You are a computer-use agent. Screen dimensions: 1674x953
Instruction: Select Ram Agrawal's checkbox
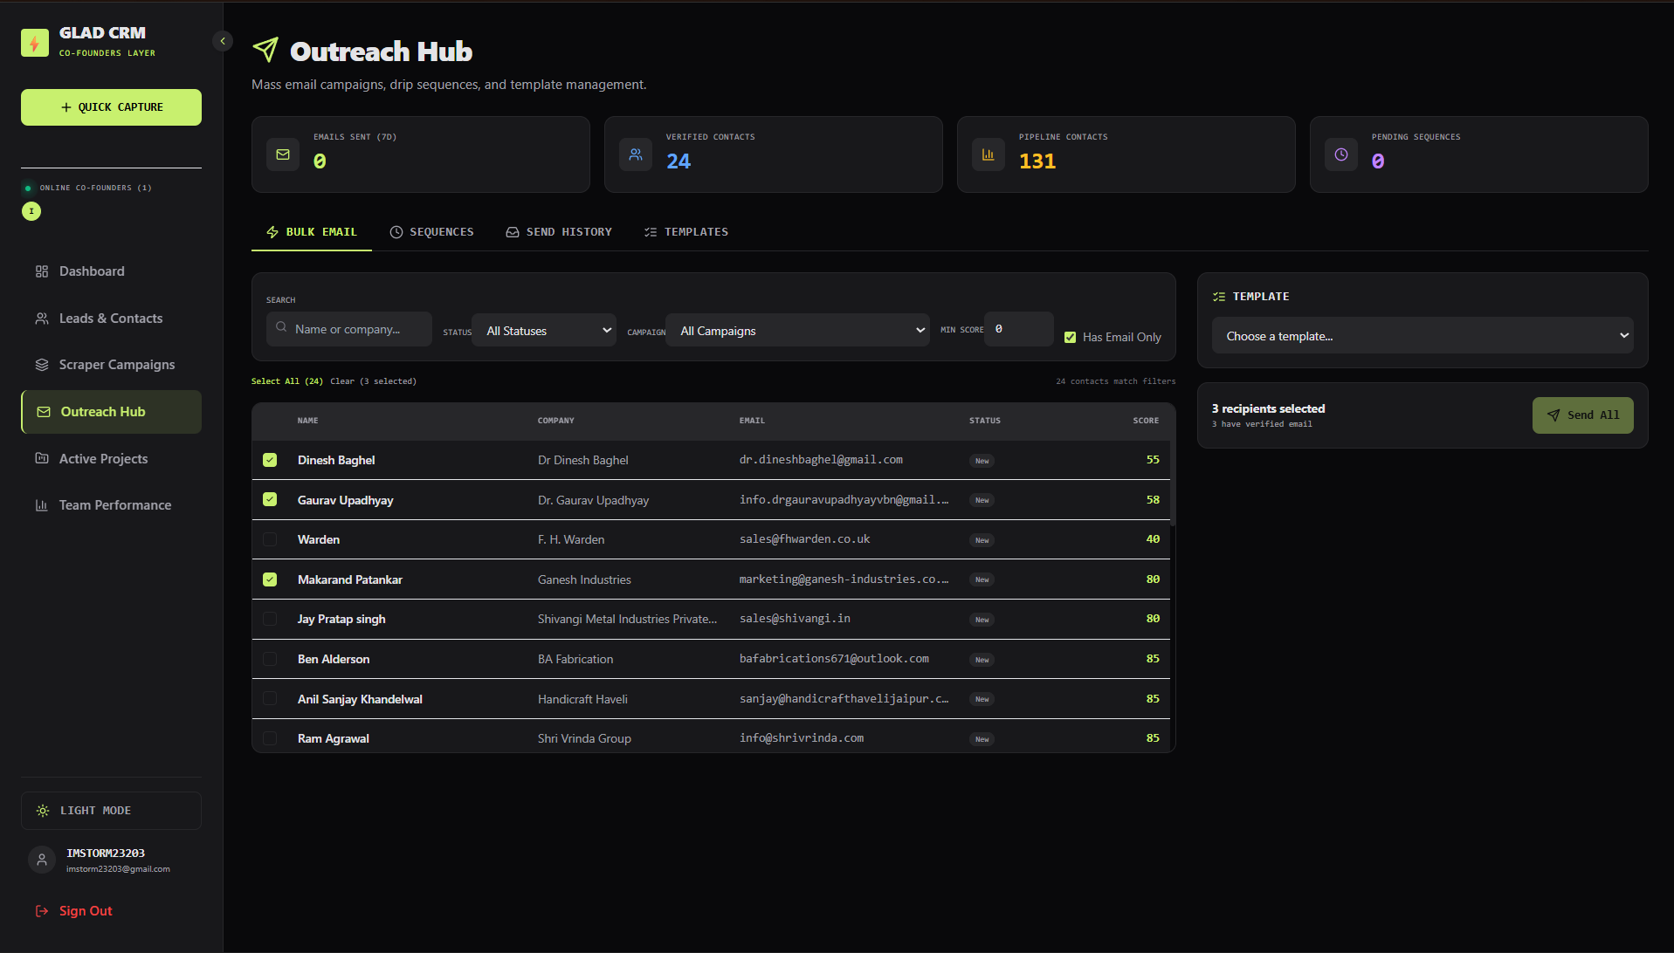point(270,738)
